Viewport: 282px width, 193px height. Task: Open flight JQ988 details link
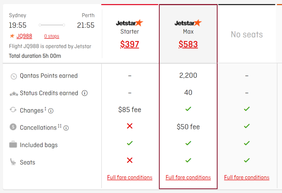[x=24, y=36]
